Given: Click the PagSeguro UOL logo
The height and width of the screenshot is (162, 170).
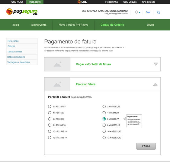Looking at the screenshot, I should coord(22,11).
